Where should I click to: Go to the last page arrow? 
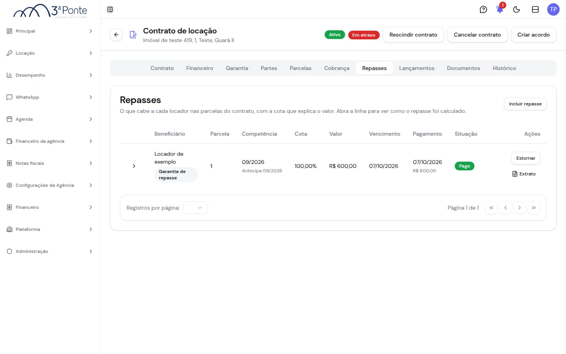click(534, 208)
